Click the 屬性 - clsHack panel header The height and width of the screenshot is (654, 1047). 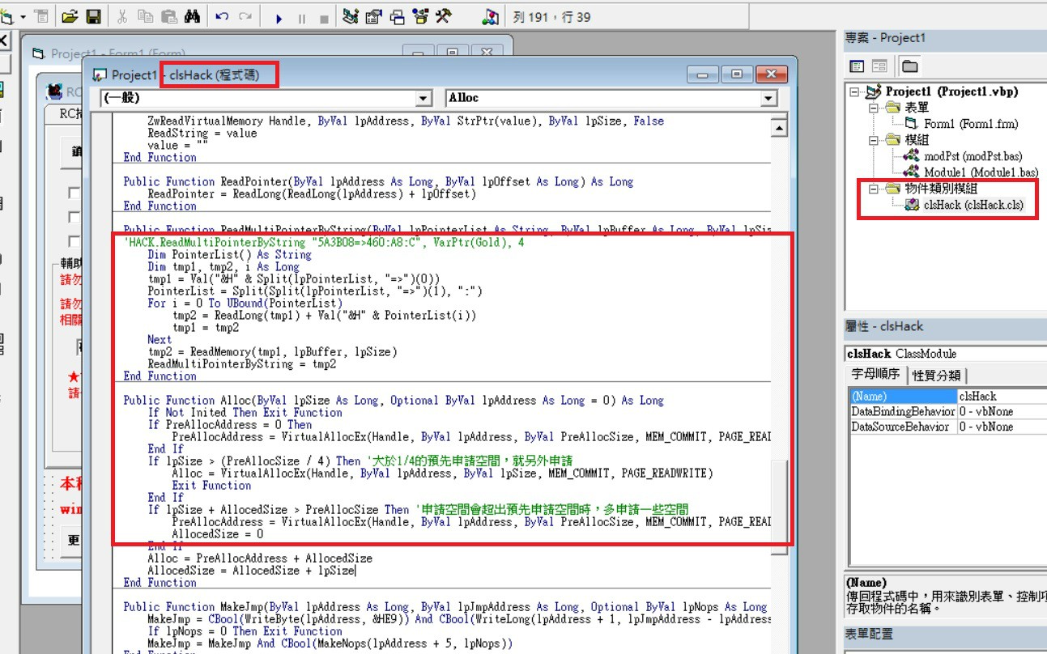[945, 327]
